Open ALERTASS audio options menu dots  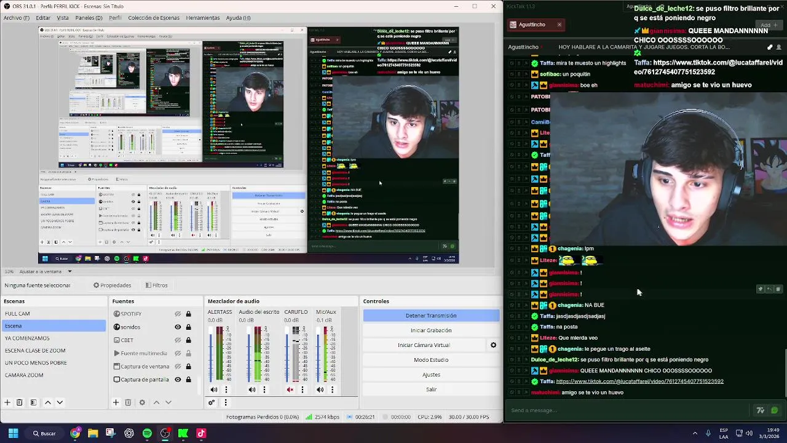(226, 389)
